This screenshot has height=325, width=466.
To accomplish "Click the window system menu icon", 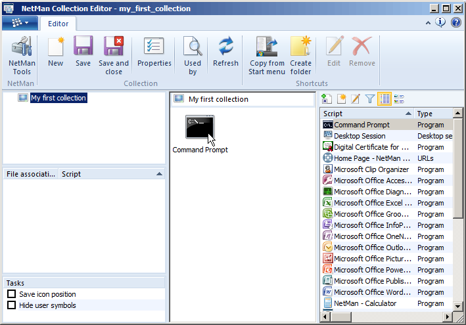I will click(x=9, y=9).
